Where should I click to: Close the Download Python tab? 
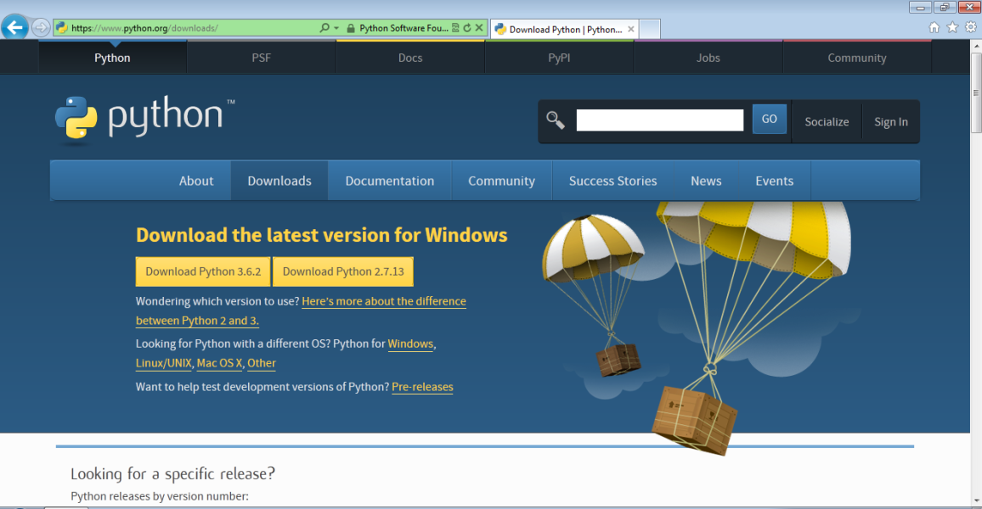(x=631, y=29)
